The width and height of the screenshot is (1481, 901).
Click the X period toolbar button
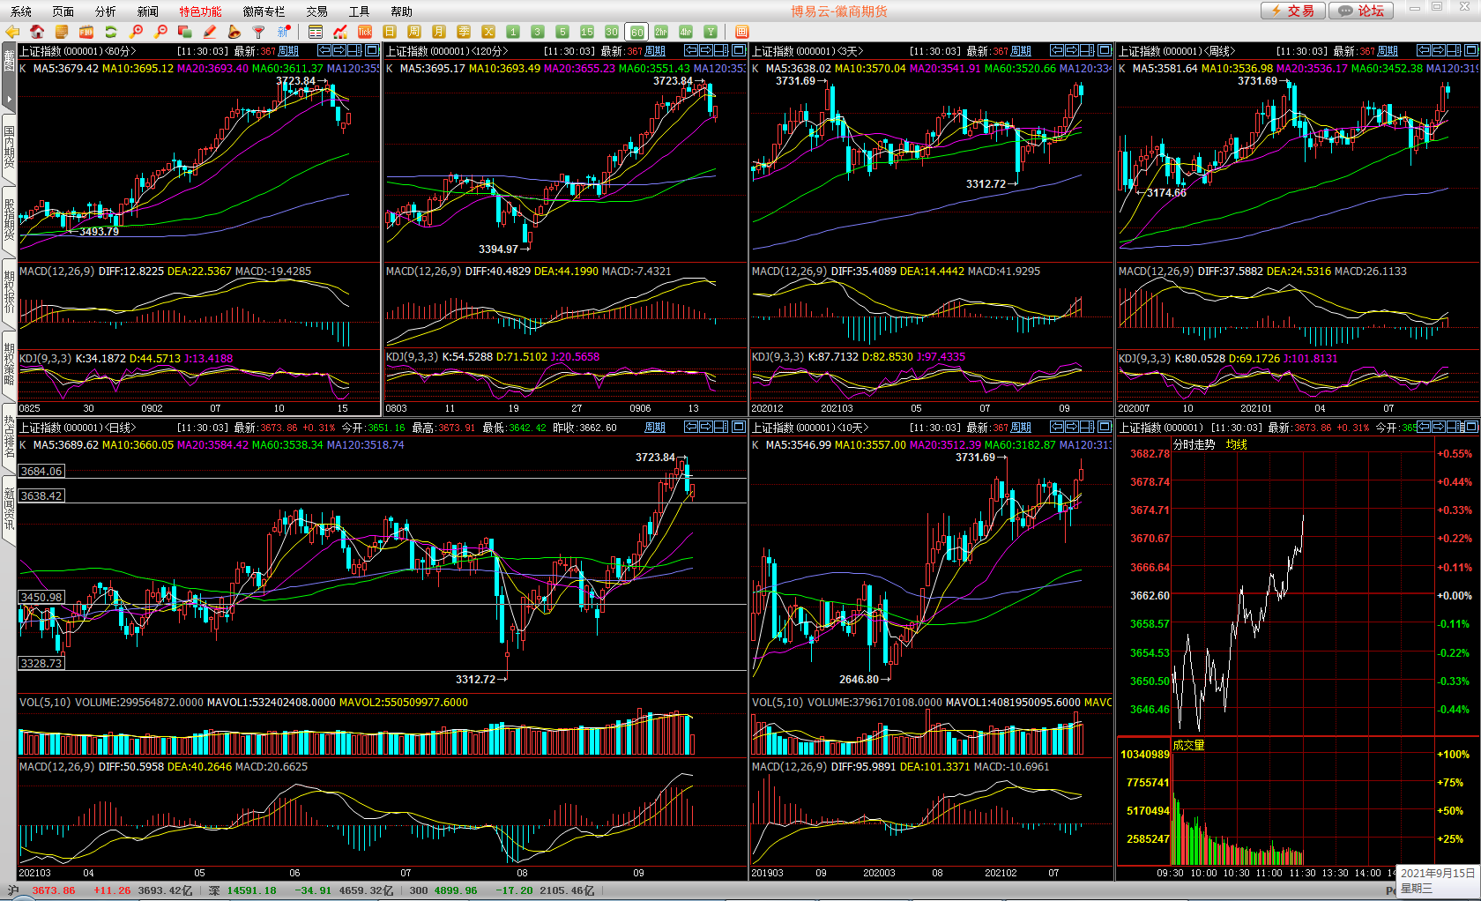488,32
